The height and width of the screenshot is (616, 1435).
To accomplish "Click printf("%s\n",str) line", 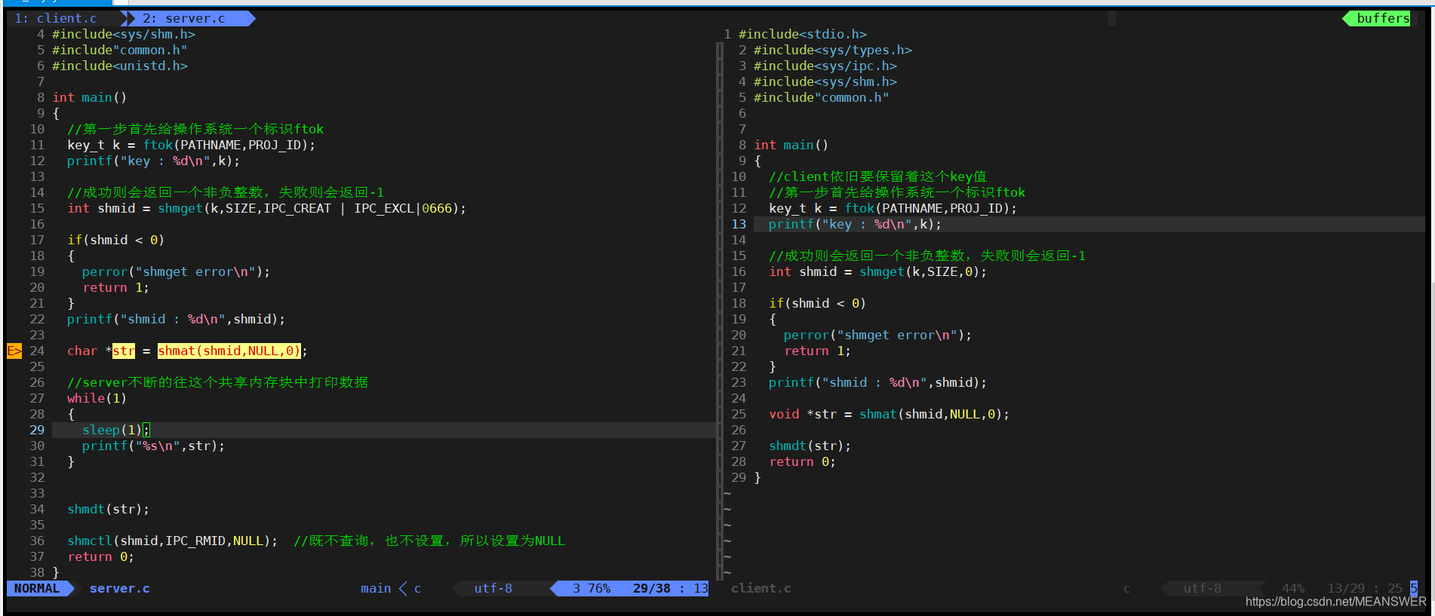I will tap(153, 446).
